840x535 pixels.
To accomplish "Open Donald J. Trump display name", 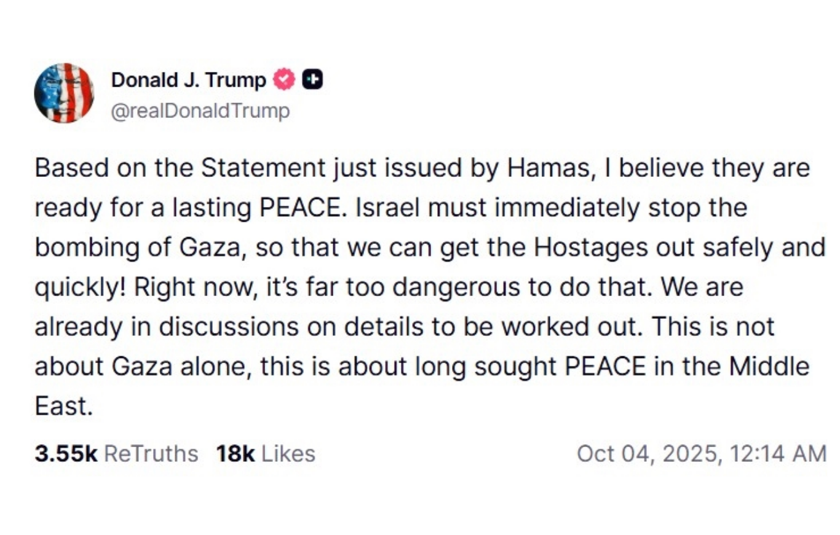I will (x=189, y=80).
